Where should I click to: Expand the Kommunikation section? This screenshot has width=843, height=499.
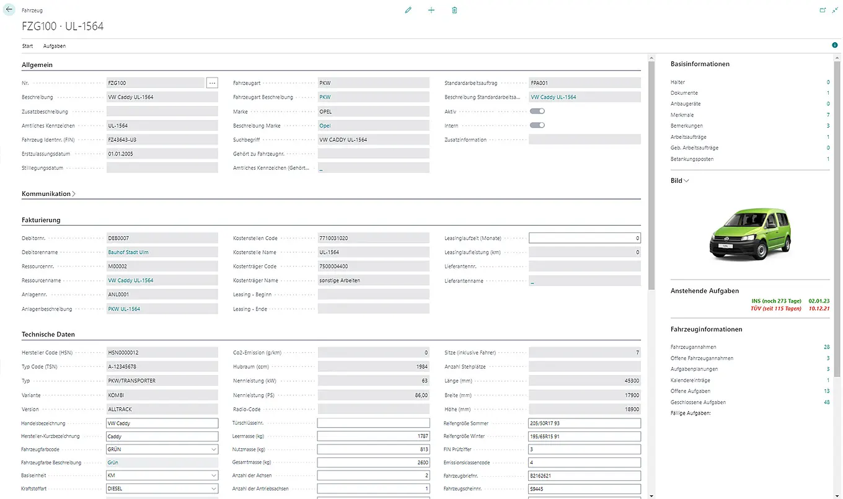click(48, 194)
